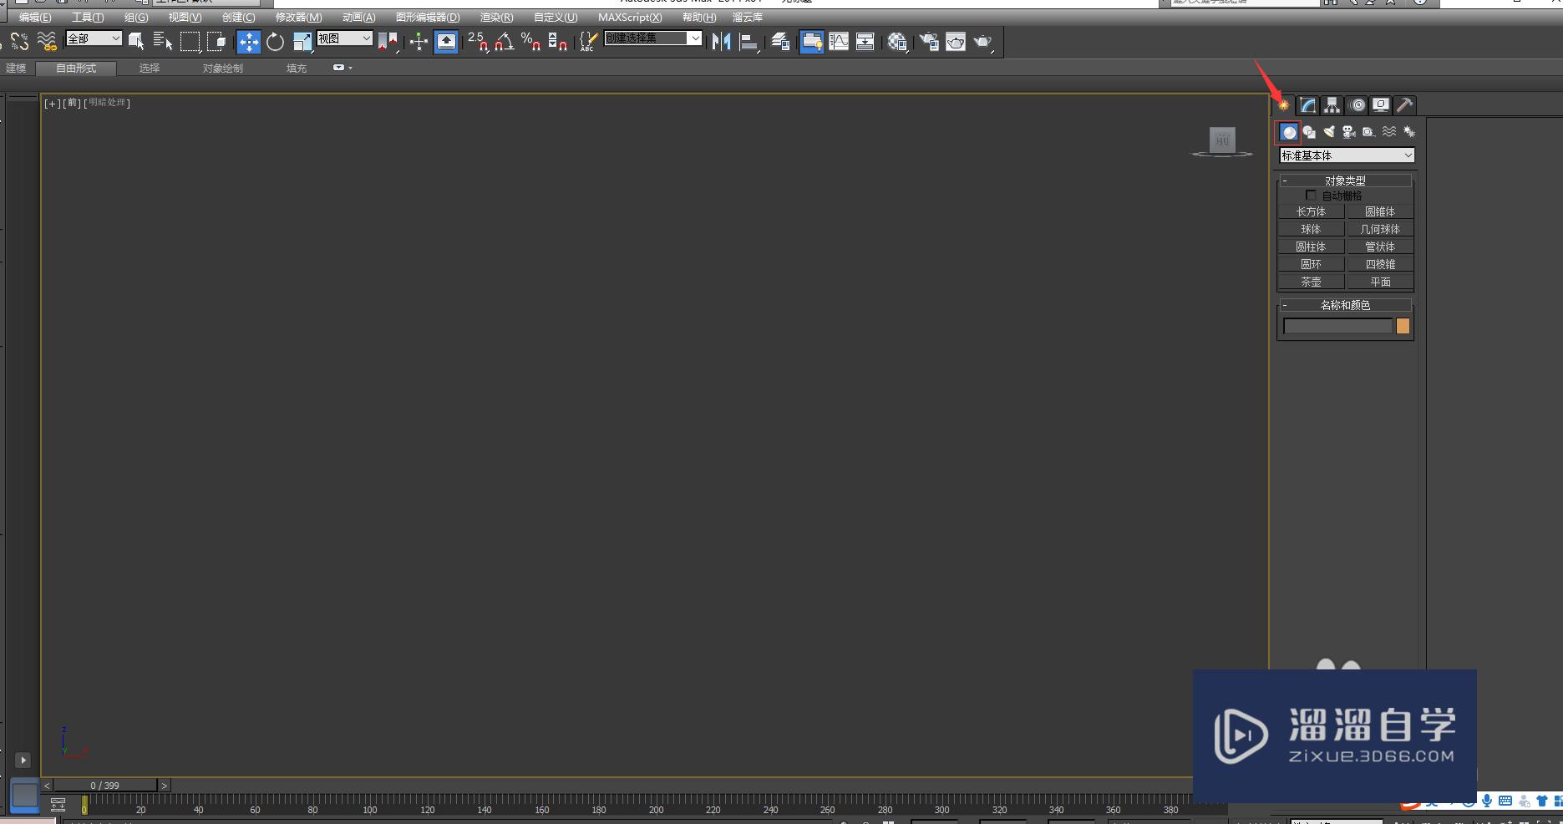
Task: Click the 圆柱体 cylinder button
Action: pyautogui.click(x=1311, y=247)
